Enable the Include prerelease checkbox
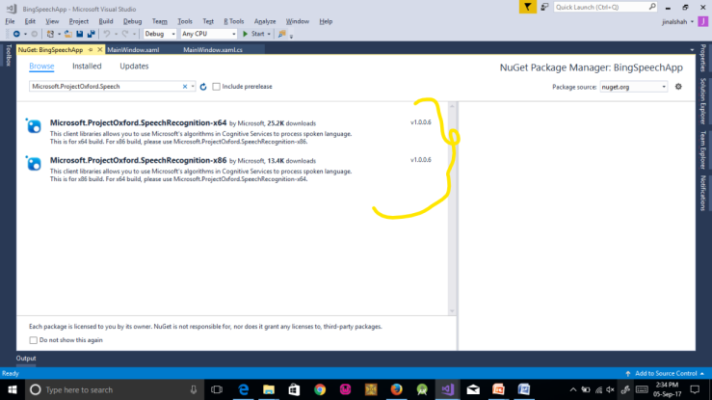This screenshot has width=712, height=400. (217, 87)
